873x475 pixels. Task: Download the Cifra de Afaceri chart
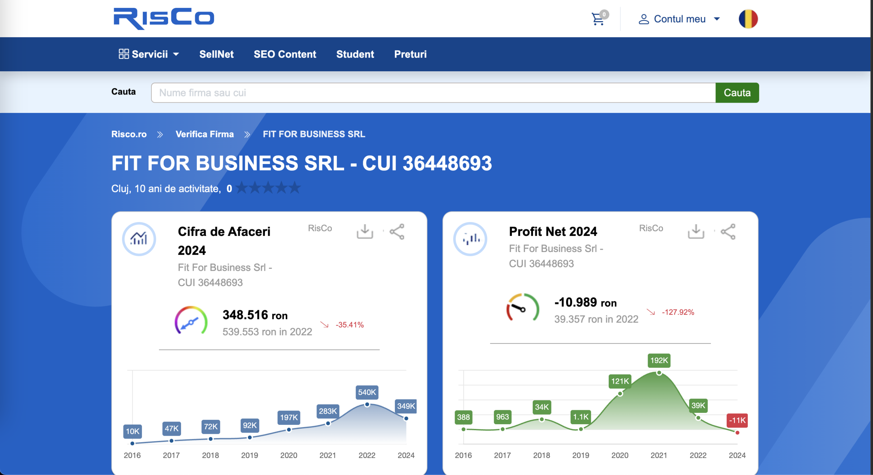tap(365, 232)
